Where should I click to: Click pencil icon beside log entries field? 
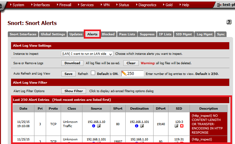[124, 74]
